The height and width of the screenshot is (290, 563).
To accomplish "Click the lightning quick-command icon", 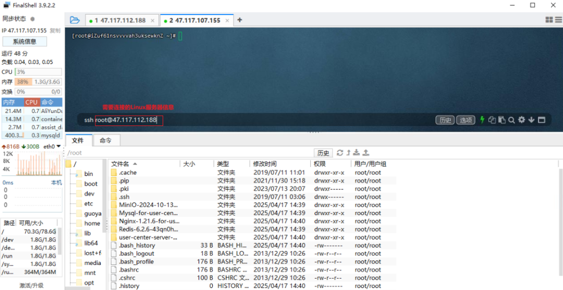I will point(482,120).
